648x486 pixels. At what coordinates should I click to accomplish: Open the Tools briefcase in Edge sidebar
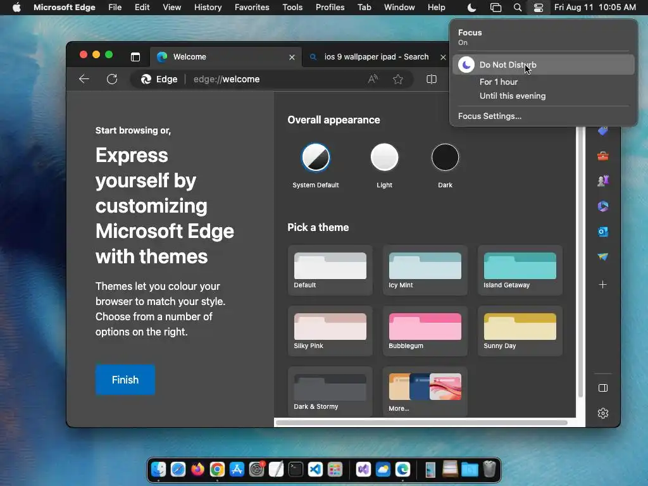pyautogui.click(x=603, y=156)
